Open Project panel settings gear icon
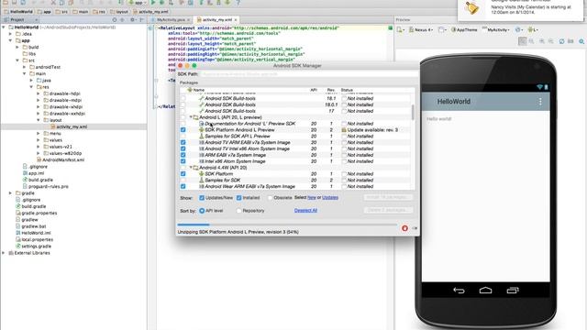This screenshot has height=330, width=587. coord(132,19)
